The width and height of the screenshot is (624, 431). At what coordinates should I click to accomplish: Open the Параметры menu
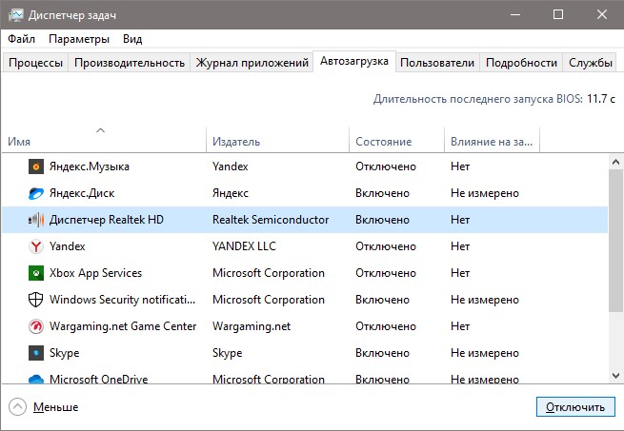pos(79,39)
